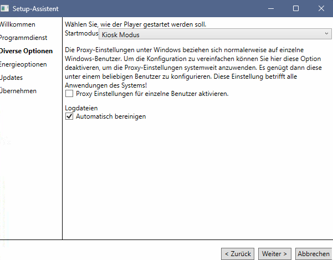Open the Startmodus Kiosk Modus dropdown

click(215, 34)
